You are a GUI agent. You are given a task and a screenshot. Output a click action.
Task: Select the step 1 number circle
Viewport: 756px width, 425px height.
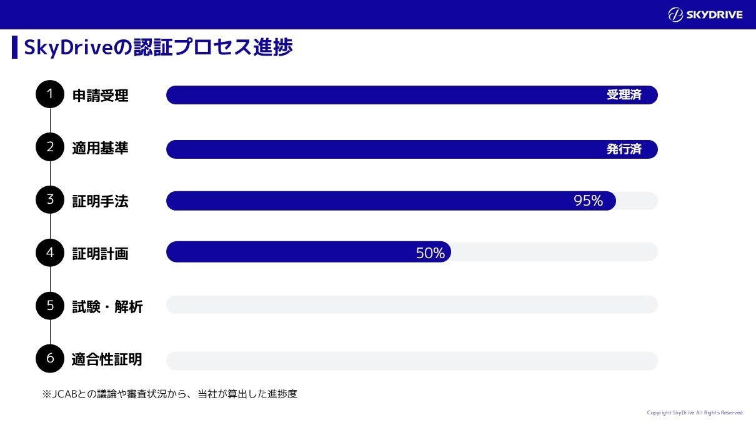50,94
